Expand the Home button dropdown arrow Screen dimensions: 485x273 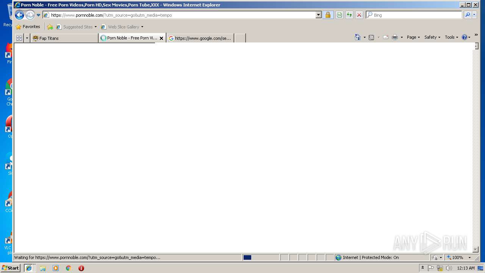tap(365, 37)
